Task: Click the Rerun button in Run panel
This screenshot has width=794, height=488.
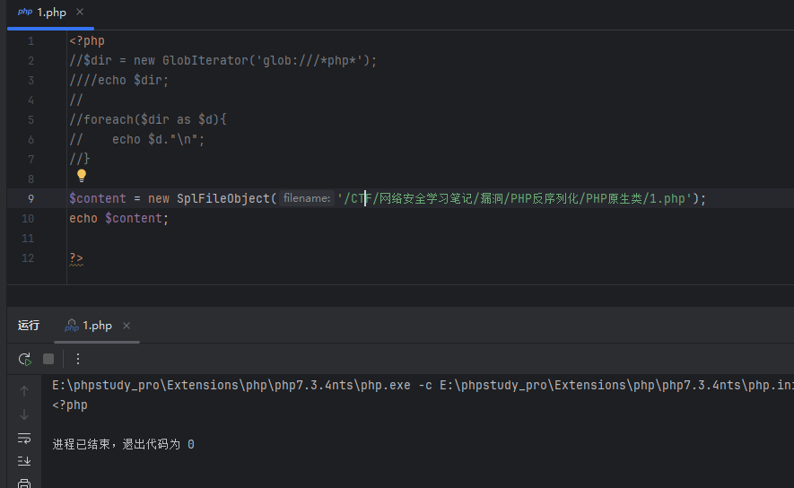Action: [24, 359]
